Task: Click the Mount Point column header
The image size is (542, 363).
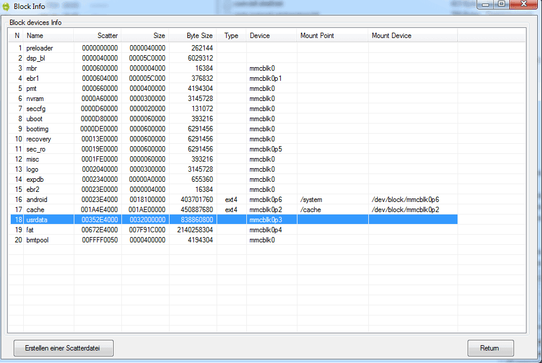Action: 332,36
